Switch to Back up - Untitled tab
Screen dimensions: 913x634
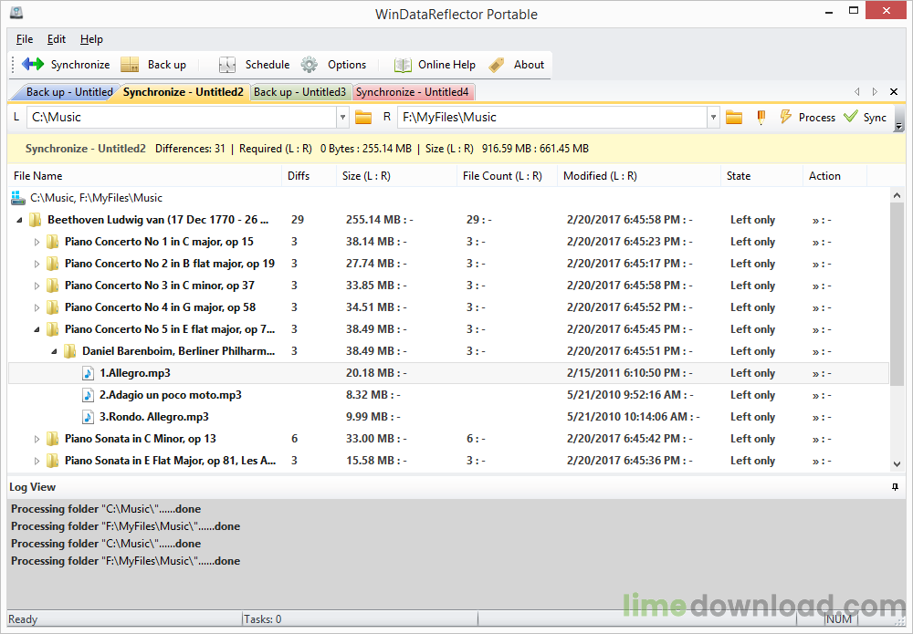68,92
